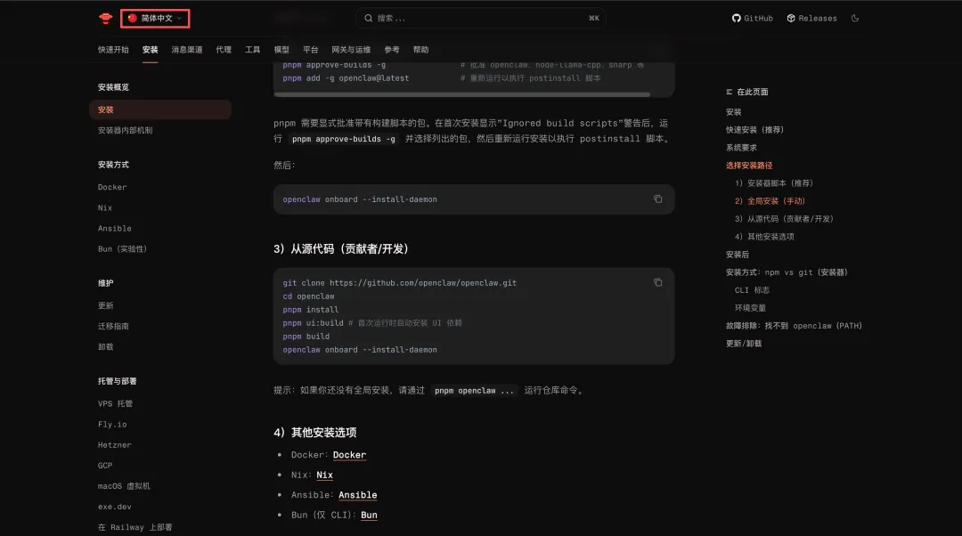
Task: Open 在 Railway 上部署 sidebar page
Action: point(135,527)
